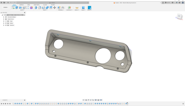Switch to the Sheet Metal tab
The height and width of the screenshot is (106, 185).
coord(36,5)
